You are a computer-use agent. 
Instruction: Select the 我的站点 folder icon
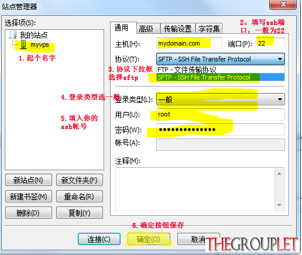tap(13, 35)
